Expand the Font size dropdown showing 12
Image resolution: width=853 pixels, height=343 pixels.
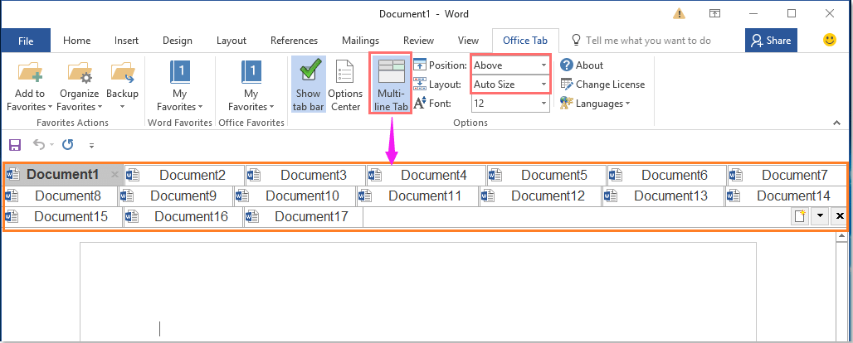[x=543, y=104]
